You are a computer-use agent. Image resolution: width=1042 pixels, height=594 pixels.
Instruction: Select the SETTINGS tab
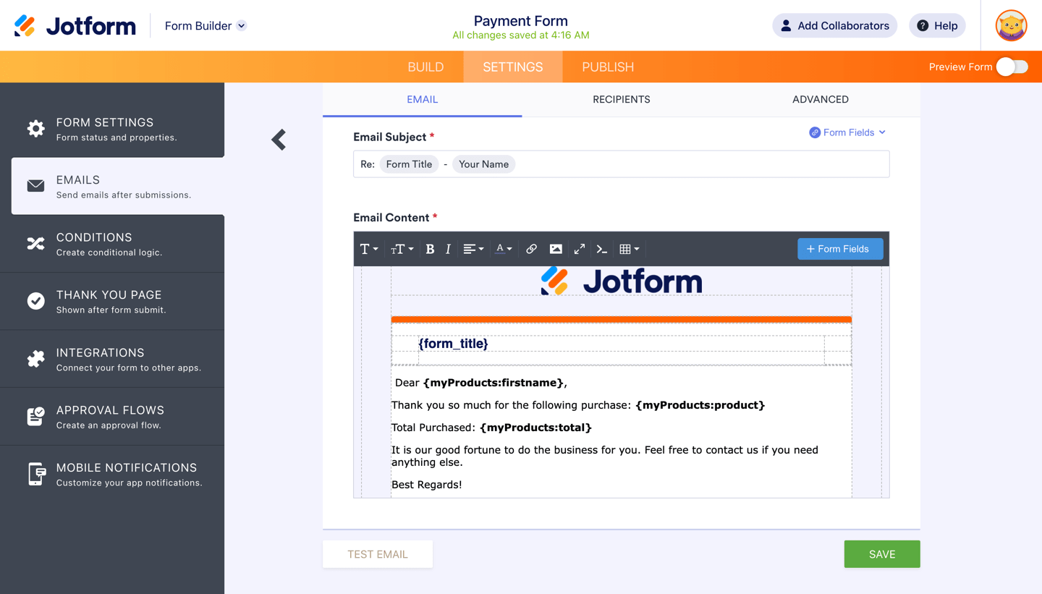pos(513,67)
